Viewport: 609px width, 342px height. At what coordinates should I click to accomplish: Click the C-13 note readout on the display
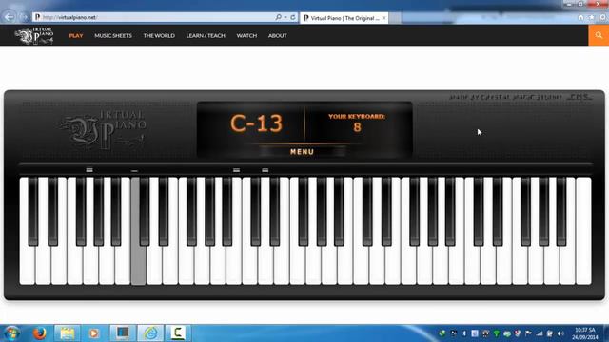coord(256,123)
